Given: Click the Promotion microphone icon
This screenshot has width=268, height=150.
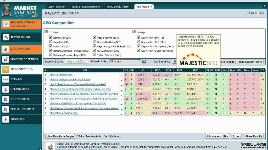Looking at the screenshot, I should [6, 119].
